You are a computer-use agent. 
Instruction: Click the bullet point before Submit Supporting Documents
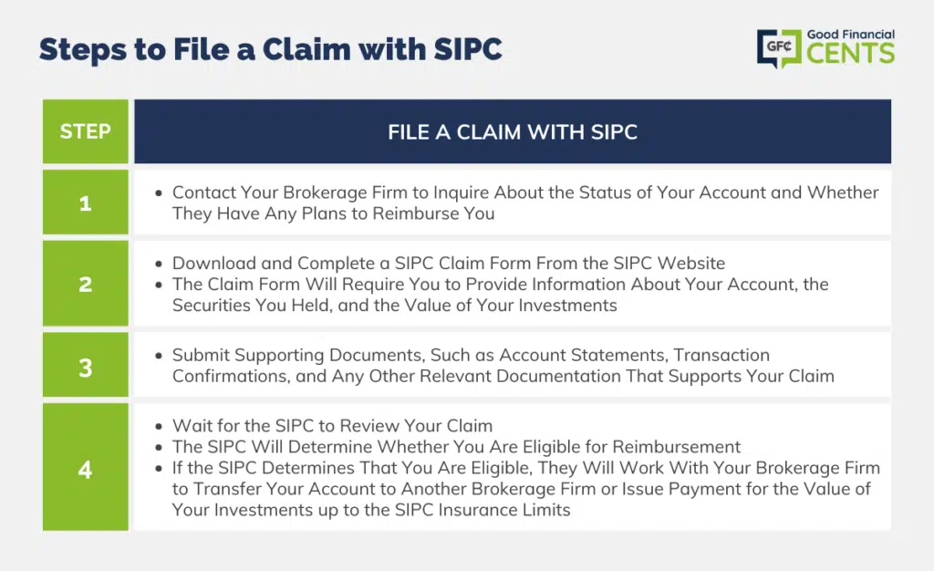160,356
